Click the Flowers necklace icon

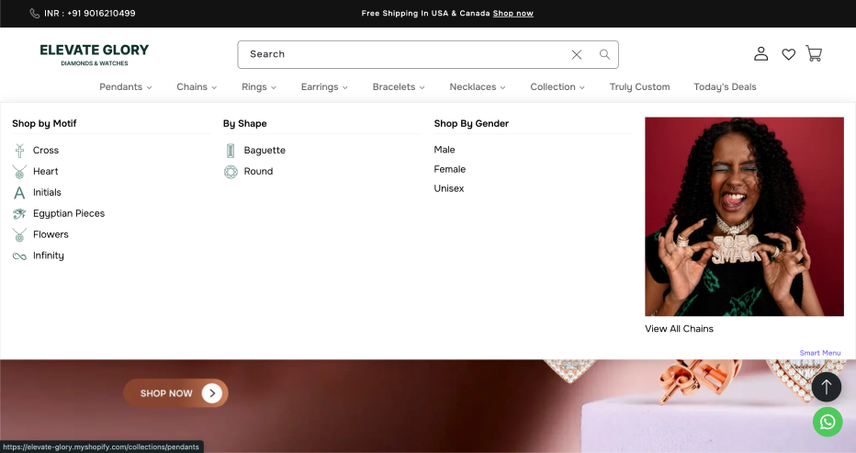click(x=19, y=234)
